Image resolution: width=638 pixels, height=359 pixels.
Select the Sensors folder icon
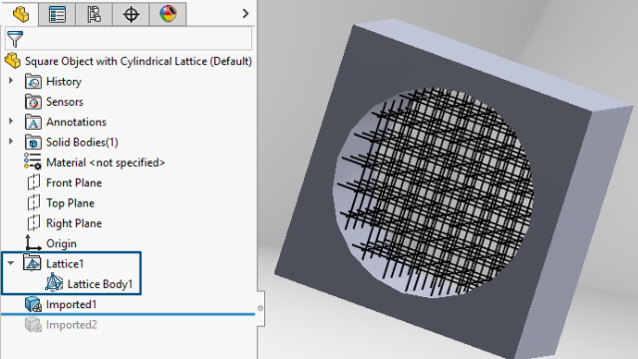[33, 102]
